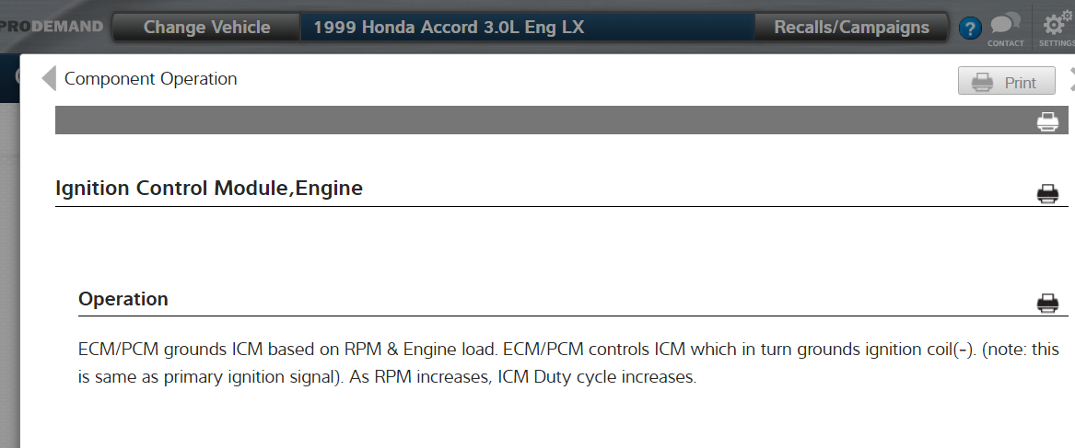Click the printer icon in the gray bar
The image size is (1075, 448).
click(x=1047, y=121)
